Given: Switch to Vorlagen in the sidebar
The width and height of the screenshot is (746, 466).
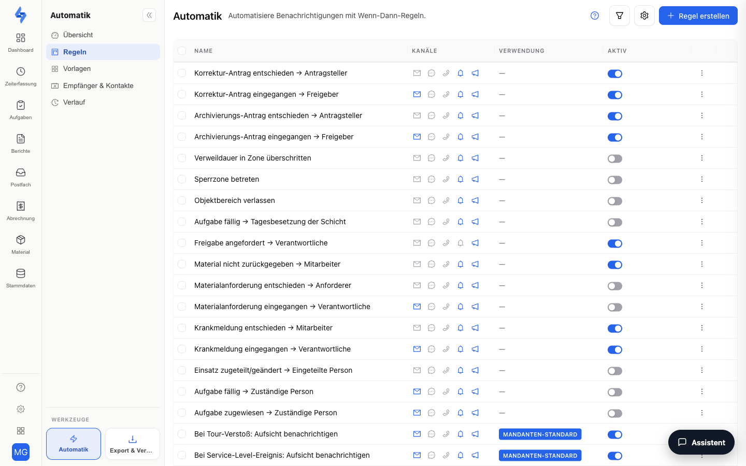Looking at the screenshot, I should 103,69.
